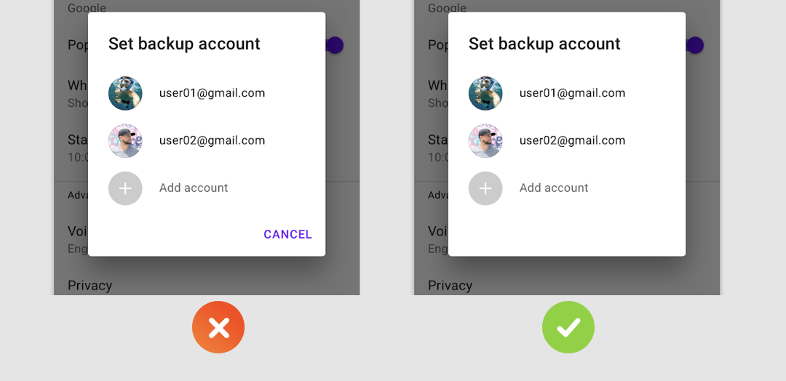786x381 pixels.
Task: Click the snorkeler avatar in left dialog
Action: pyautogui.click(x=125, y=93)
